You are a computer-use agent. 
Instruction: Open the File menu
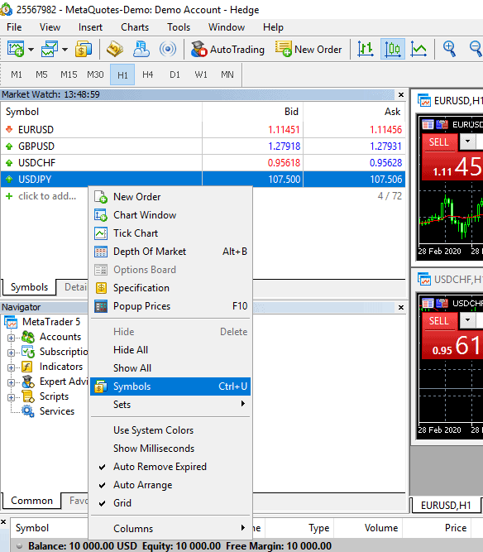14,27
